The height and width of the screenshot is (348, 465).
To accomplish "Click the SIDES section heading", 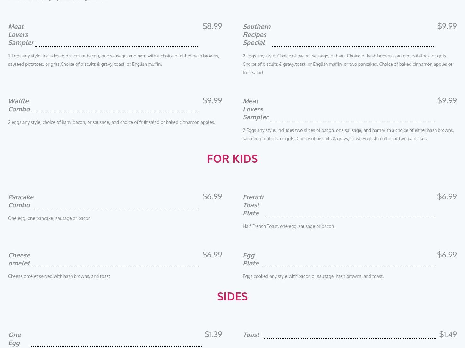I will [x=232, y=296].
